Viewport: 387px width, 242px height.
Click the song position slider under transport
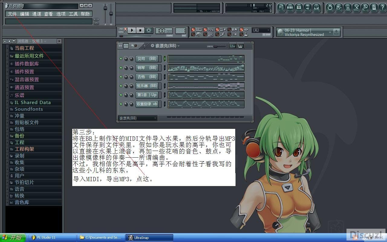coord(136,36)
